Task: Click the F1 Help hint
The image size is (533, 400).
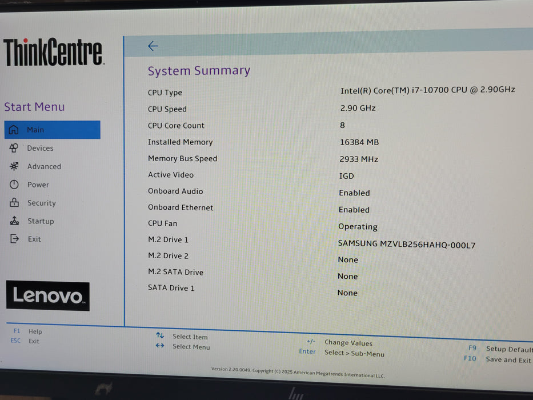Action: pos(28,331)
